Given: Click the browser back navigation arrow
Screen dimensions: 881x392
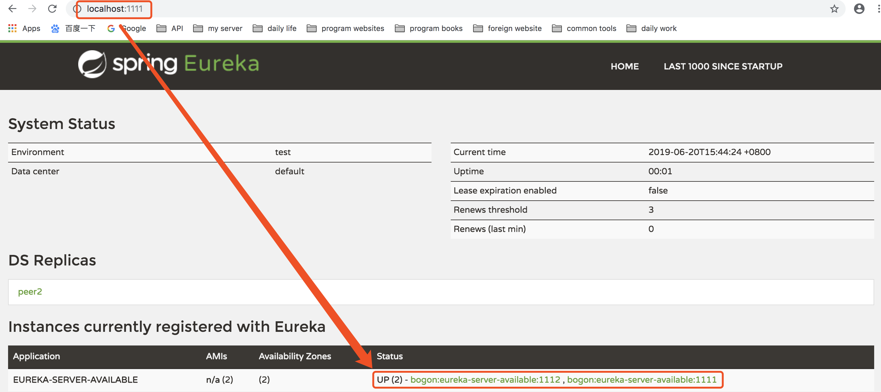Looking at the screenshot, I should 12,9.
